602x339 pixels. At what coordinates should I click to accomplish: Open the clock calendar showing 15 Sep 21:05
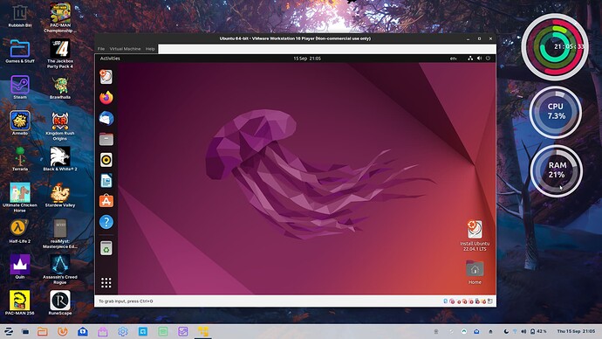click(307, 59)
